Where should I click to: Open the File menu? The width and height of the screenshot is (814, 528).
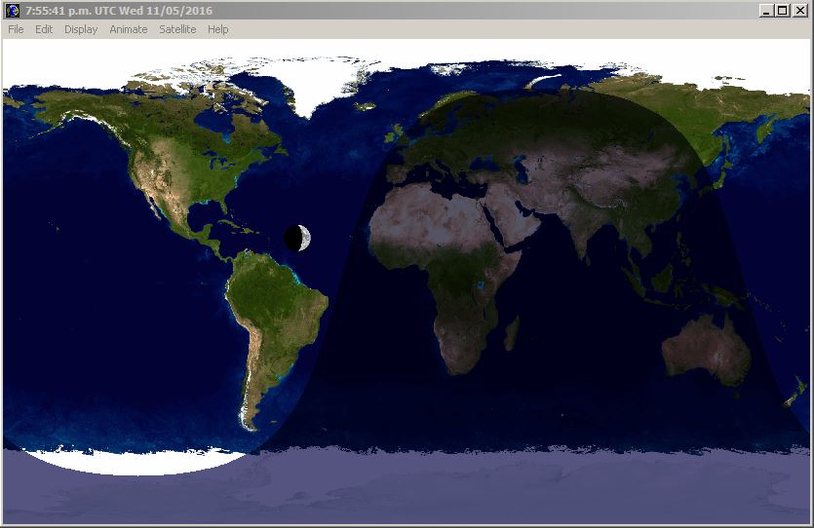point(16,29)
